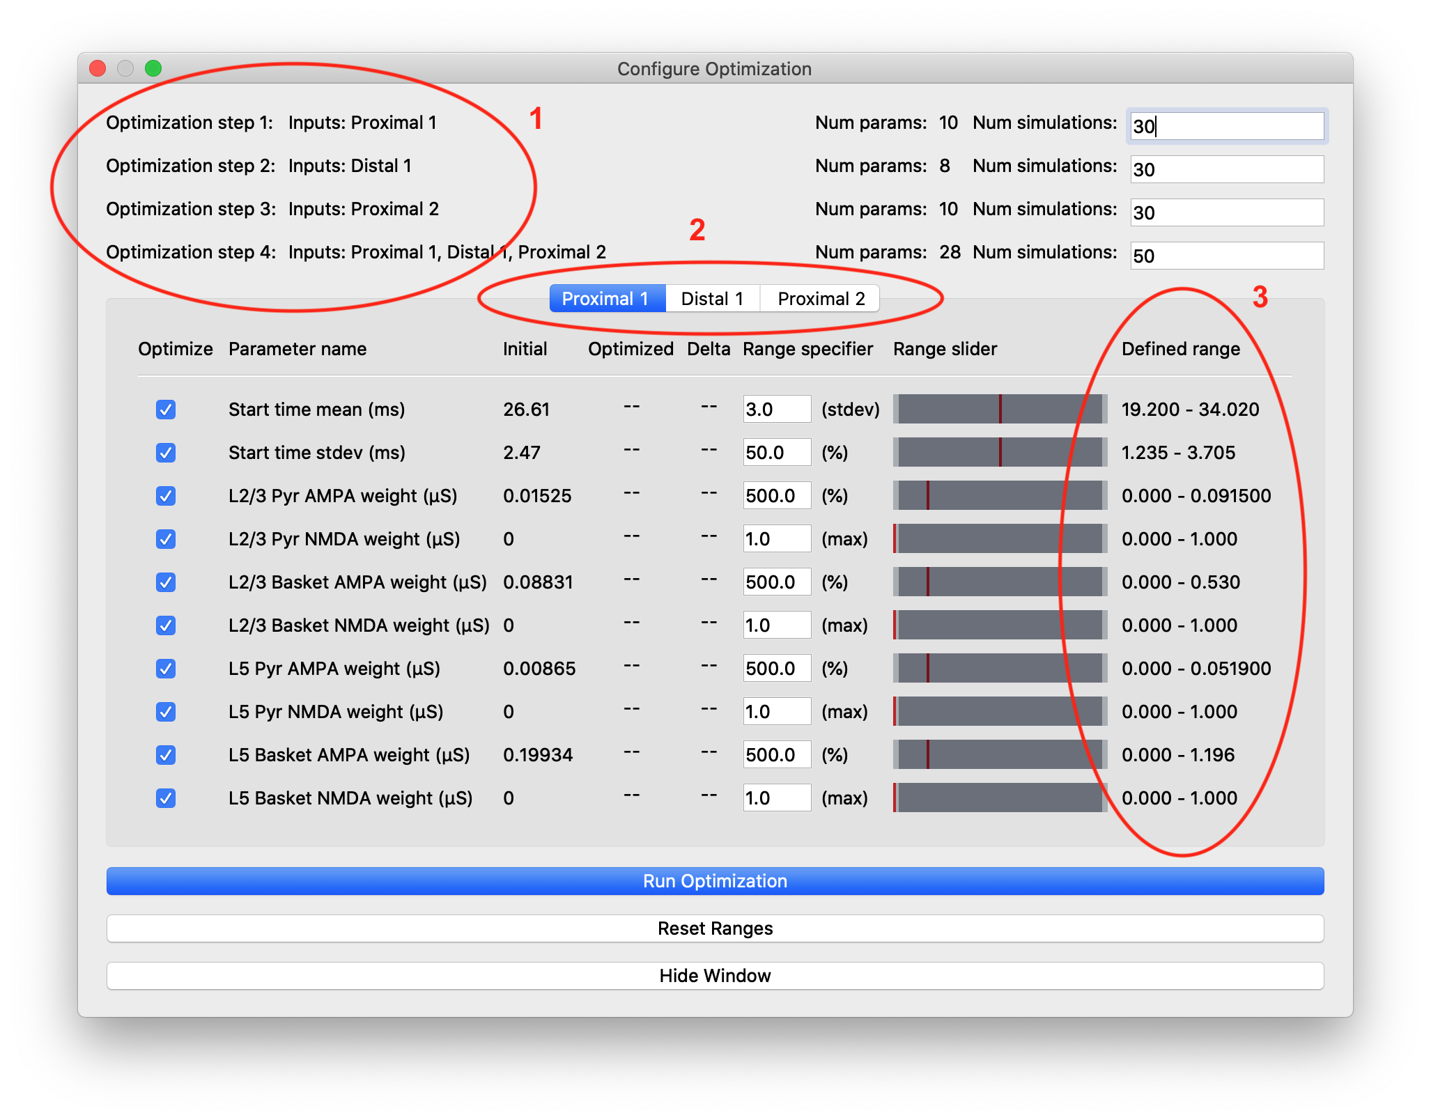Click the Hide Window button
This screenshot has height=1120, width=1431.
click(715, 976)
